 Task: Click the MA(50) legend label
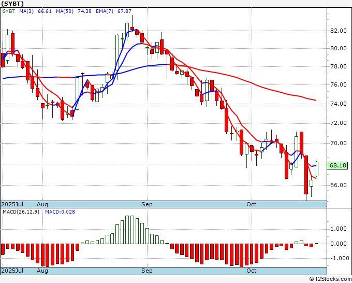click(65, 11)
